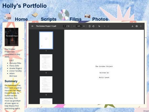The image size is (149, 112).
Task: Click 'Holly Lynch' author name in PDF
Action: 104,77
